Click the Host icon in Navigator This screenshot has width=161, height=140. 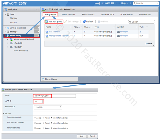coord(8,14)
